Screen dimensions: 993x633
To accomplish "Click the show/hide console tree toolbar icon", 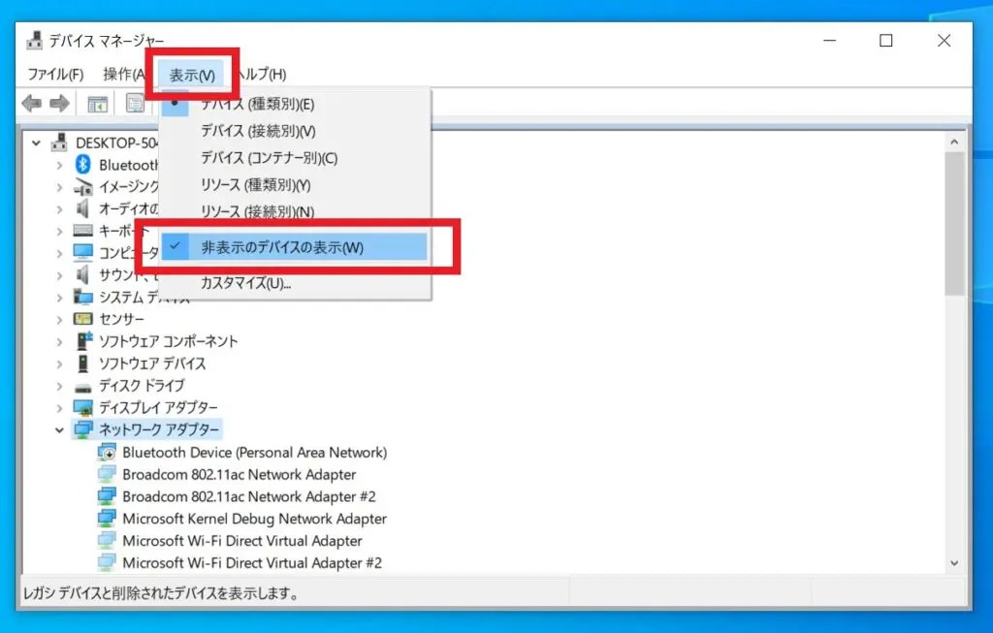I will pyautogui.click(x=97, y=104).
